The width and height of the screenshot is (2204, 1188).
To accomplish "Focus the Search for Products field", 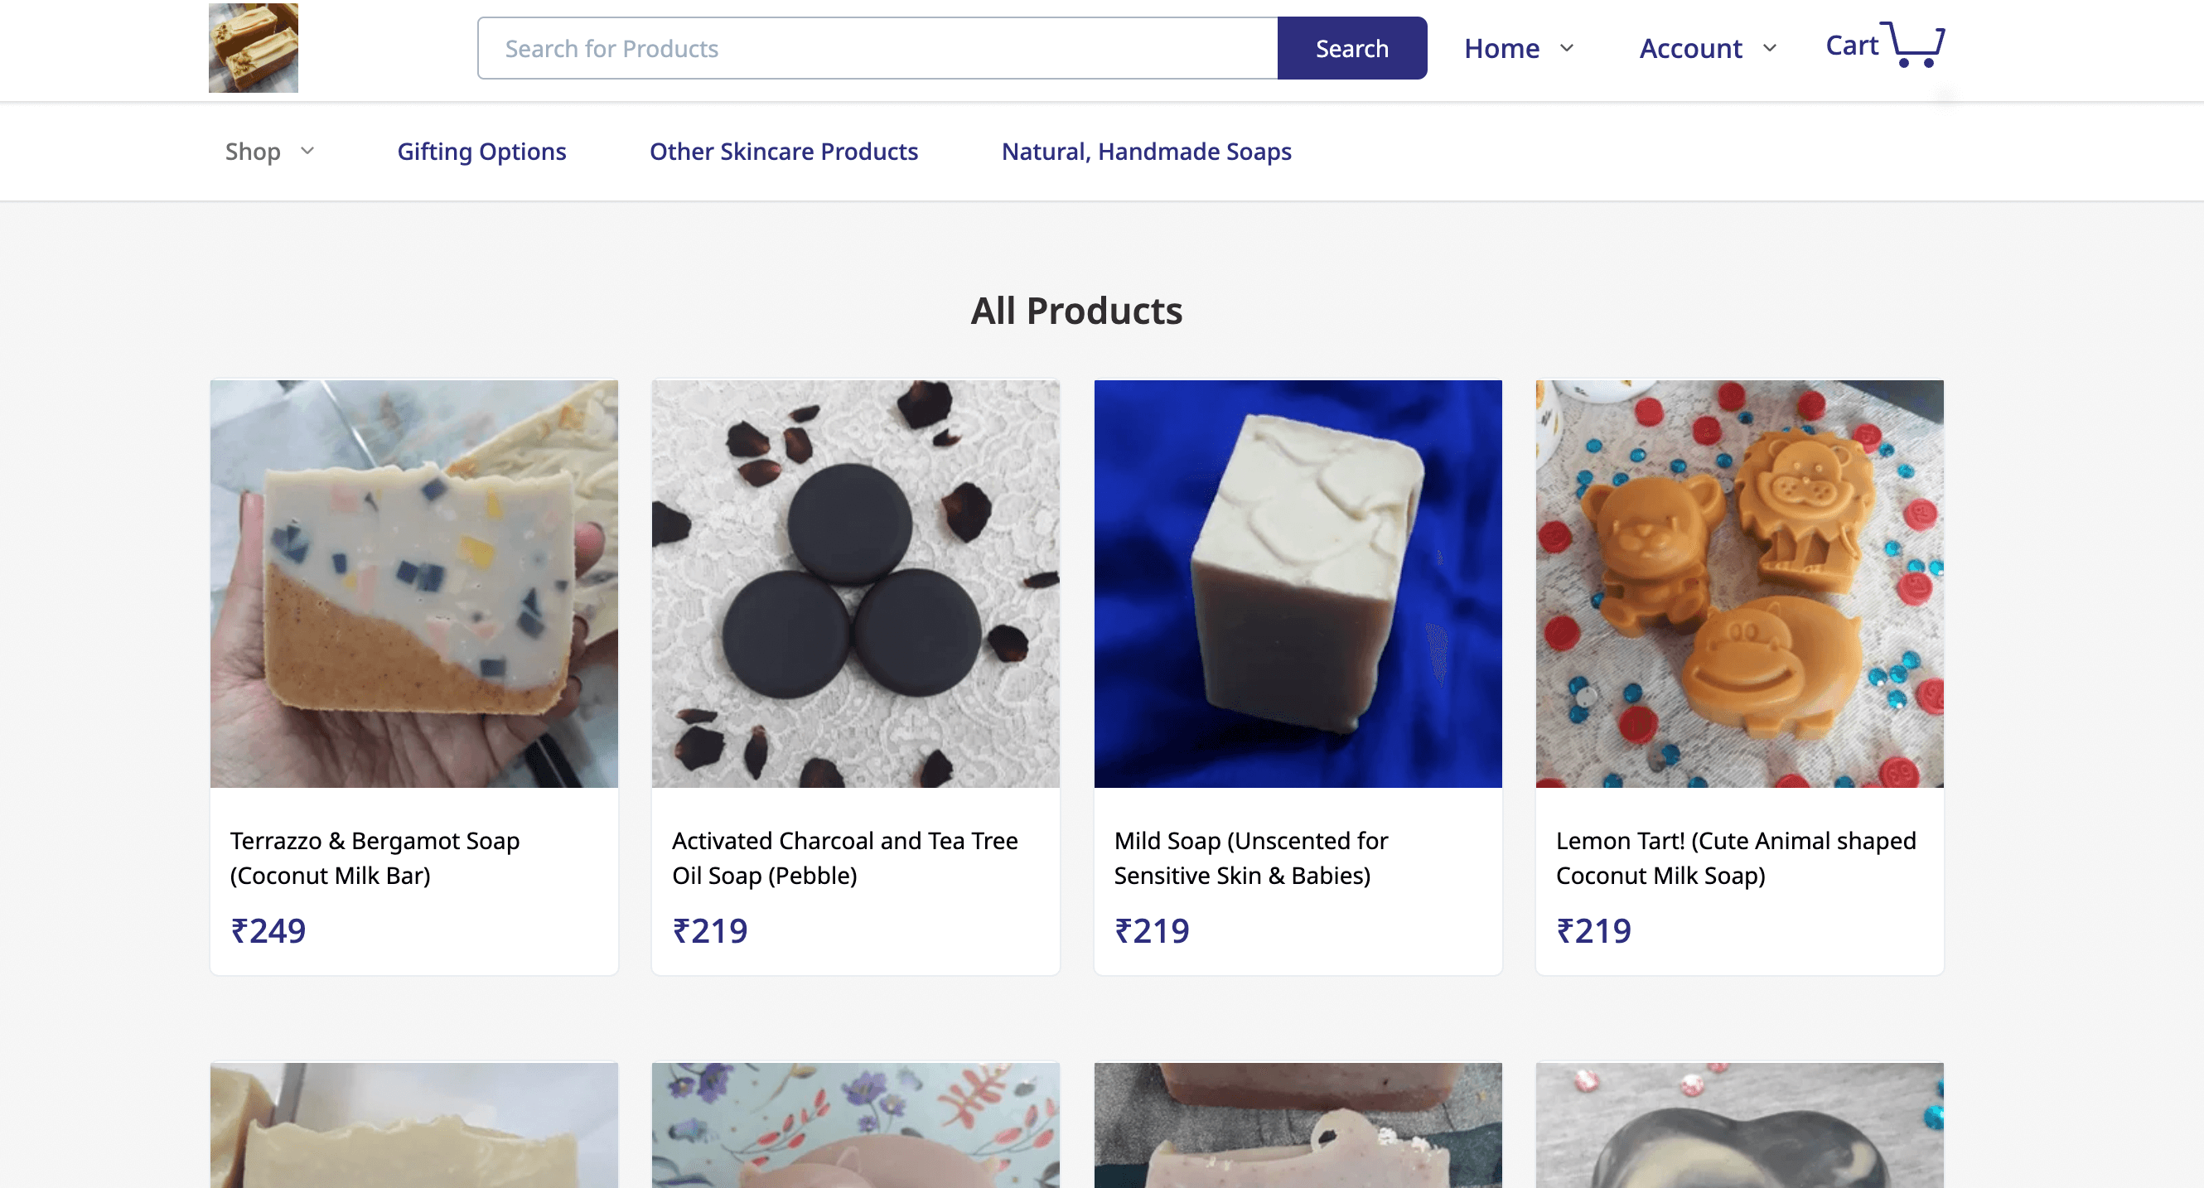I will pos(877,48).
